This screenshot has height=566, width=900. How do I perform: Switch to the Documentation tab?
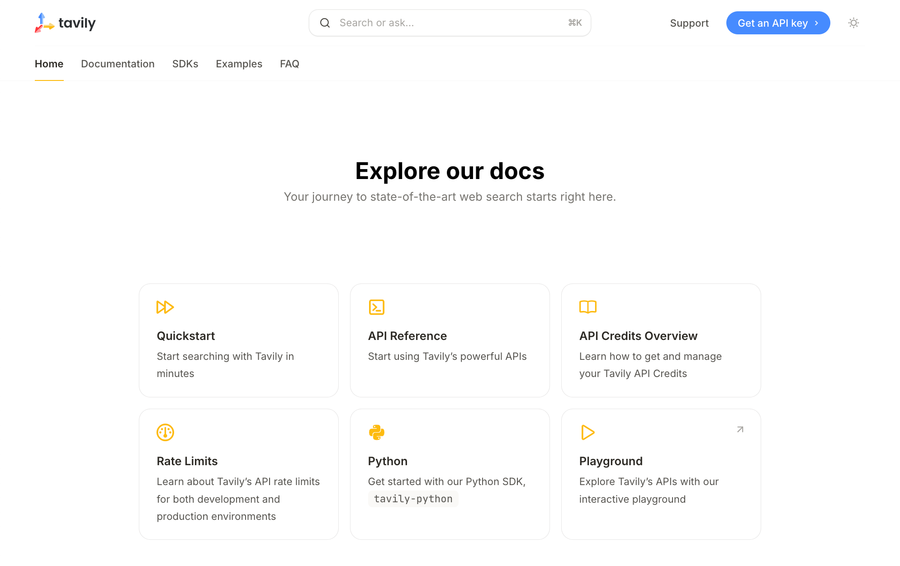click(x=118, y=64)
